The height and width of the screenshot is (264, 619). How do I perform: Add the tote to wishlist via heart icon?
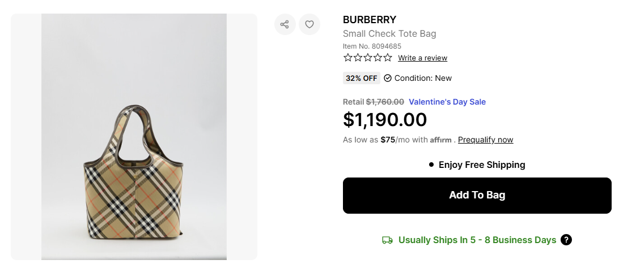[309, 24]
